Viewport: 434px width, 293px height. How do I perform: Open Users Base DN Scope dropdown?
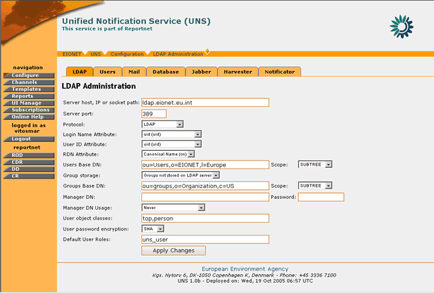(x=315, y=164)
